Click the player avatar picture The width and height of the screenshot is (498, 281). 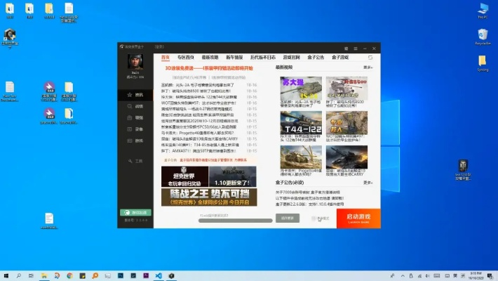point(135,62)
